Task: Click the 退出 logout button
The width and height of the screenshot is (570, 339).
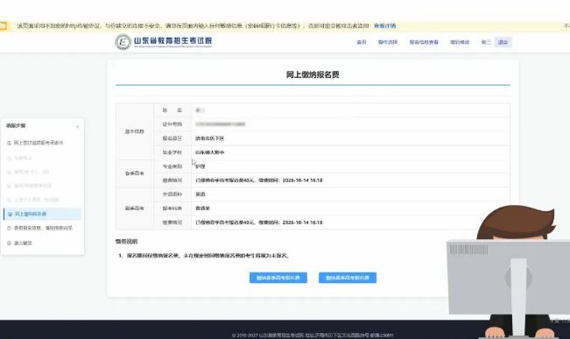Action: tap(503, 42)
